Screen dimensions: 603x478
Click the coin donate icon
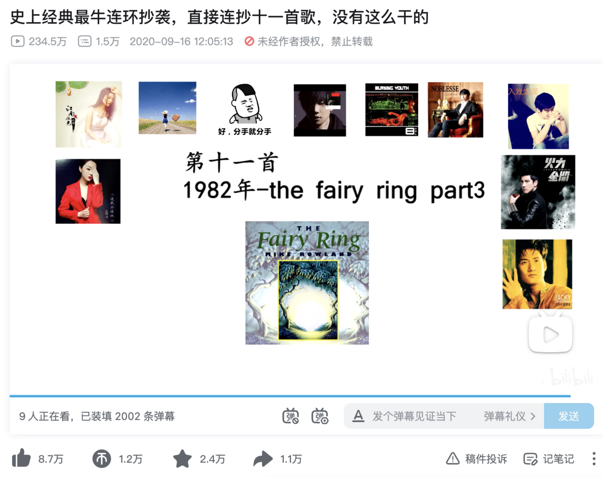tap(102, 459)
